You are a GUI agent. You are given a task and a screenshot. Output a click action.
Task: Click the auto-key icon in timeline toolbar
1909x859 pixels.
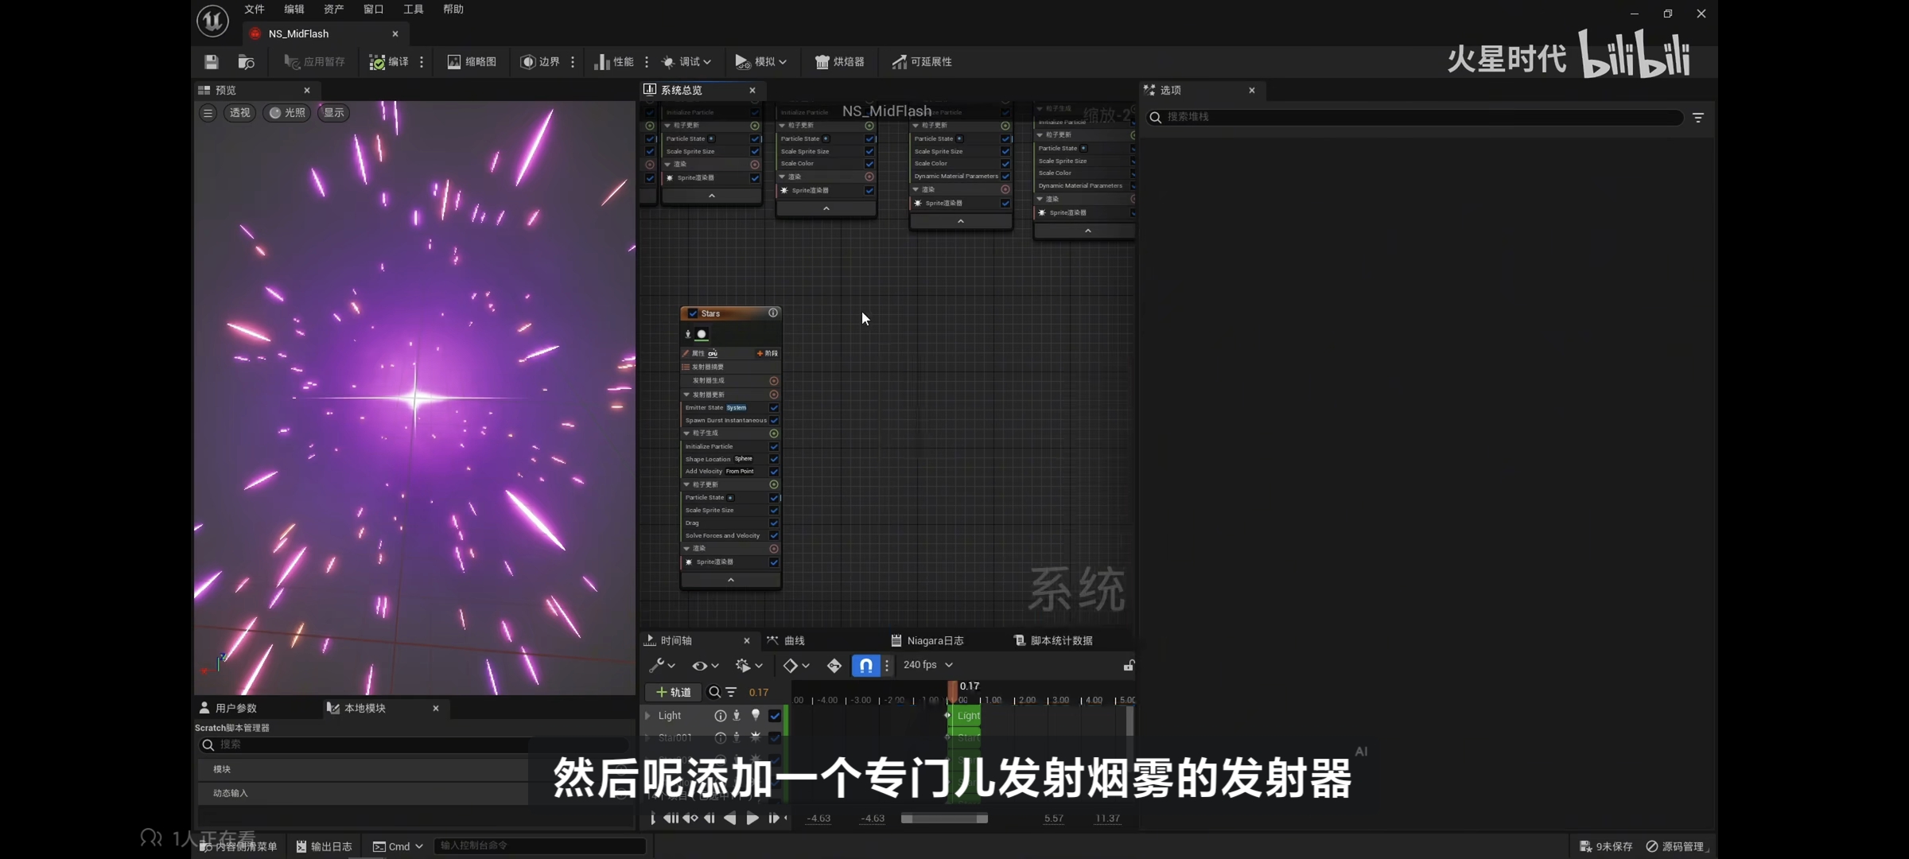pos(834,665)
